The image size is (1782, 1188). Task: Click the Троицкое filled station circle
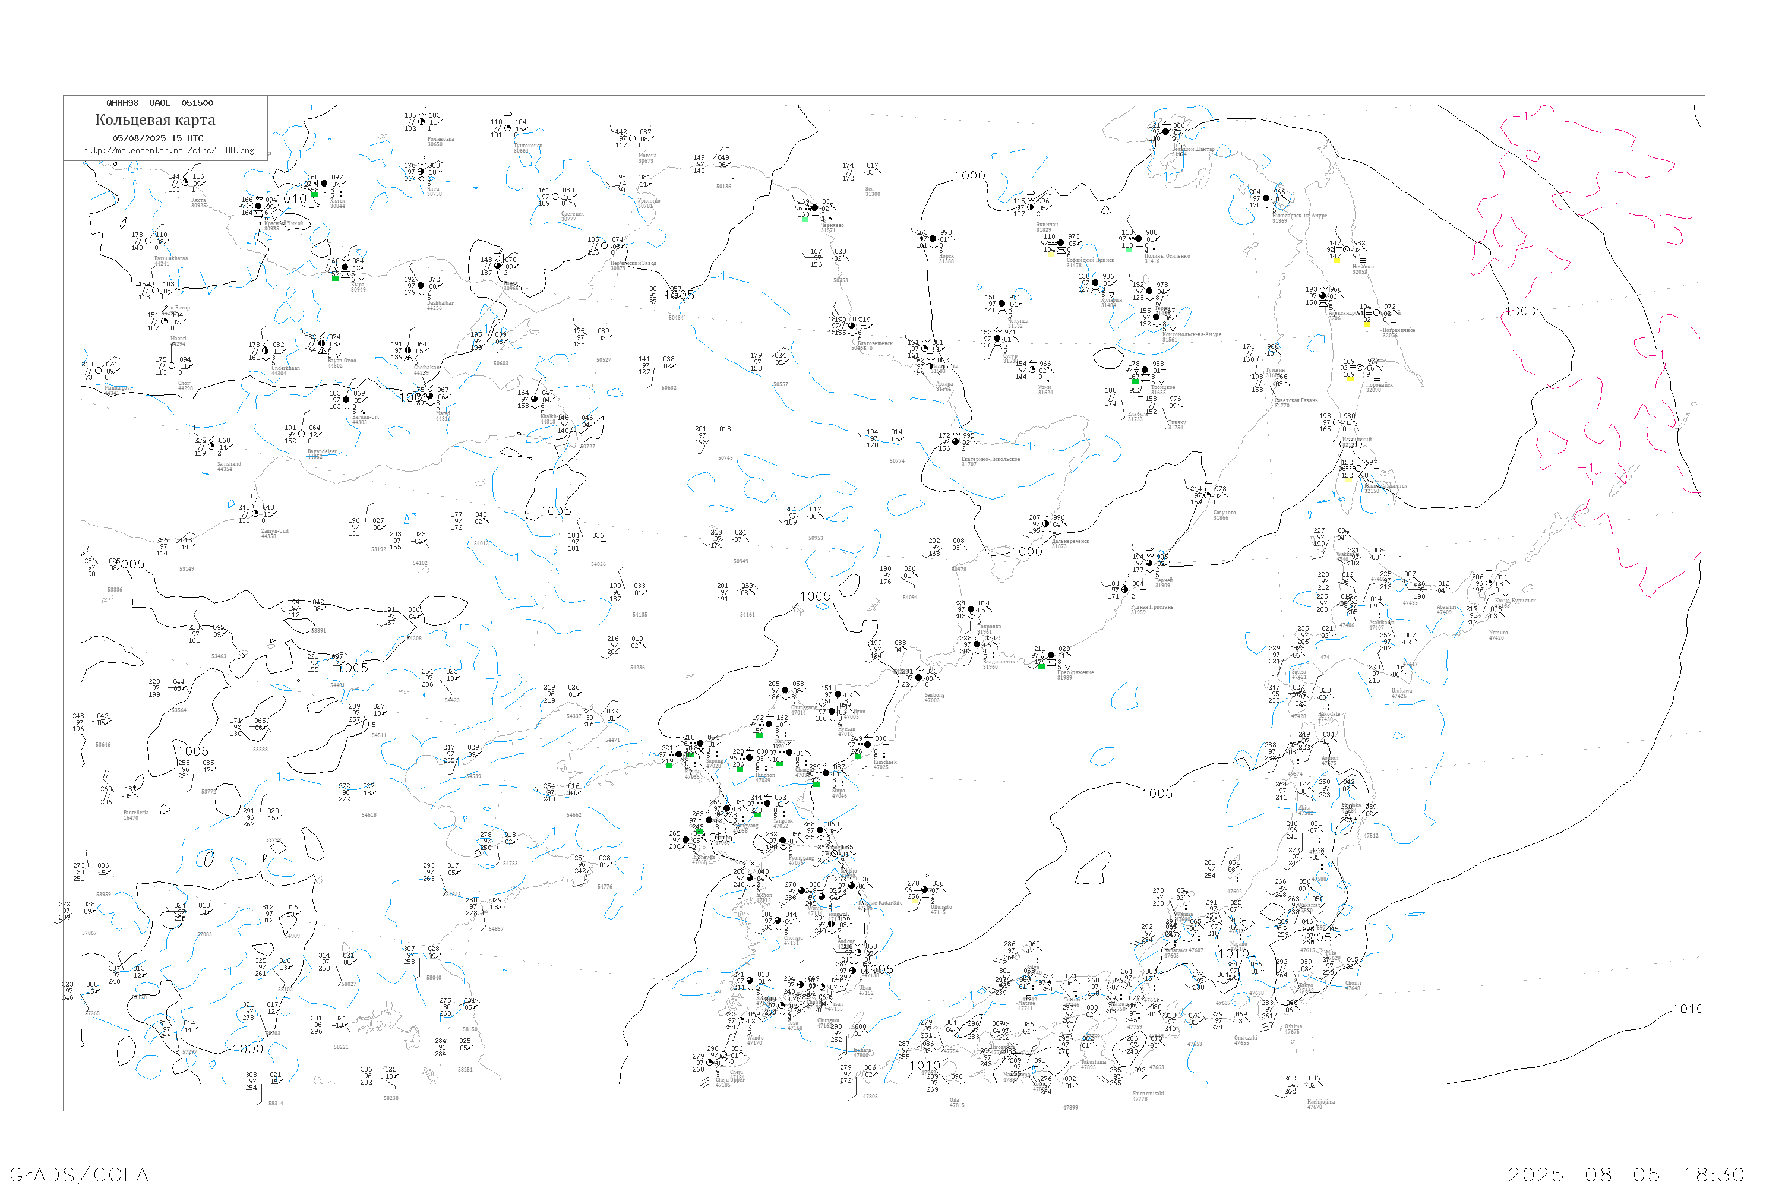point(1145,371)
